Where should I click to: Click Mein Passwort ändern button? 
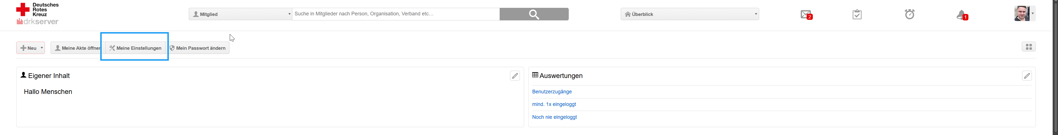pyautogui.click(x=198, y=48)
